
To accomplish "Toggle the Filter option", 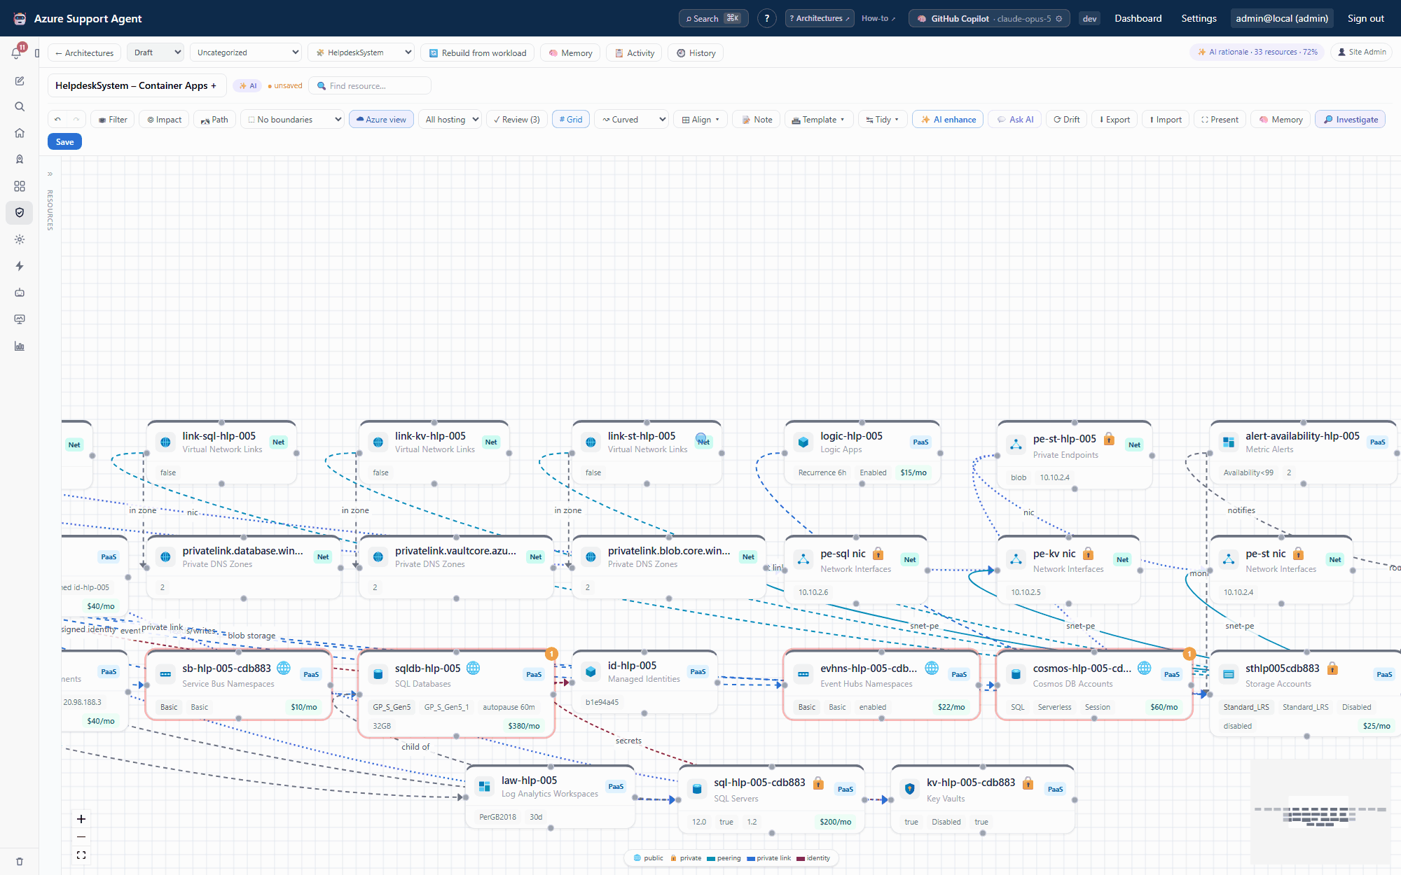I will 113,120.
